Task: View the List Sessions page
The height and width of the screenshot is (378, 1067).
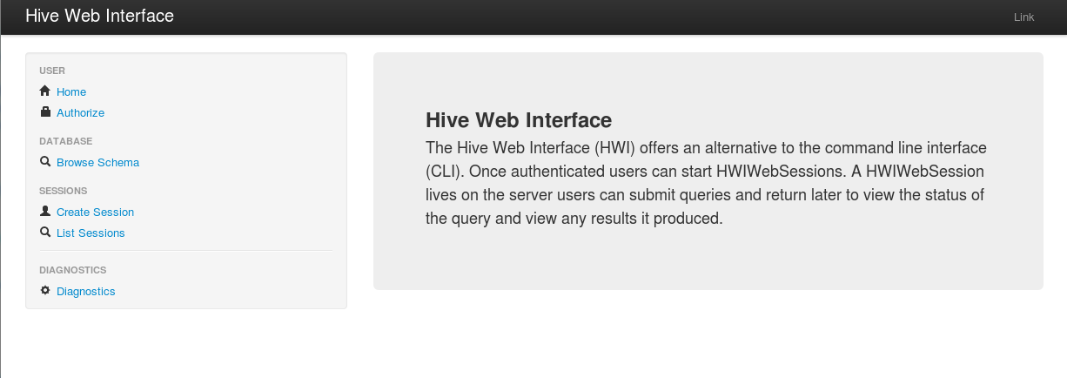Action: 91,233
